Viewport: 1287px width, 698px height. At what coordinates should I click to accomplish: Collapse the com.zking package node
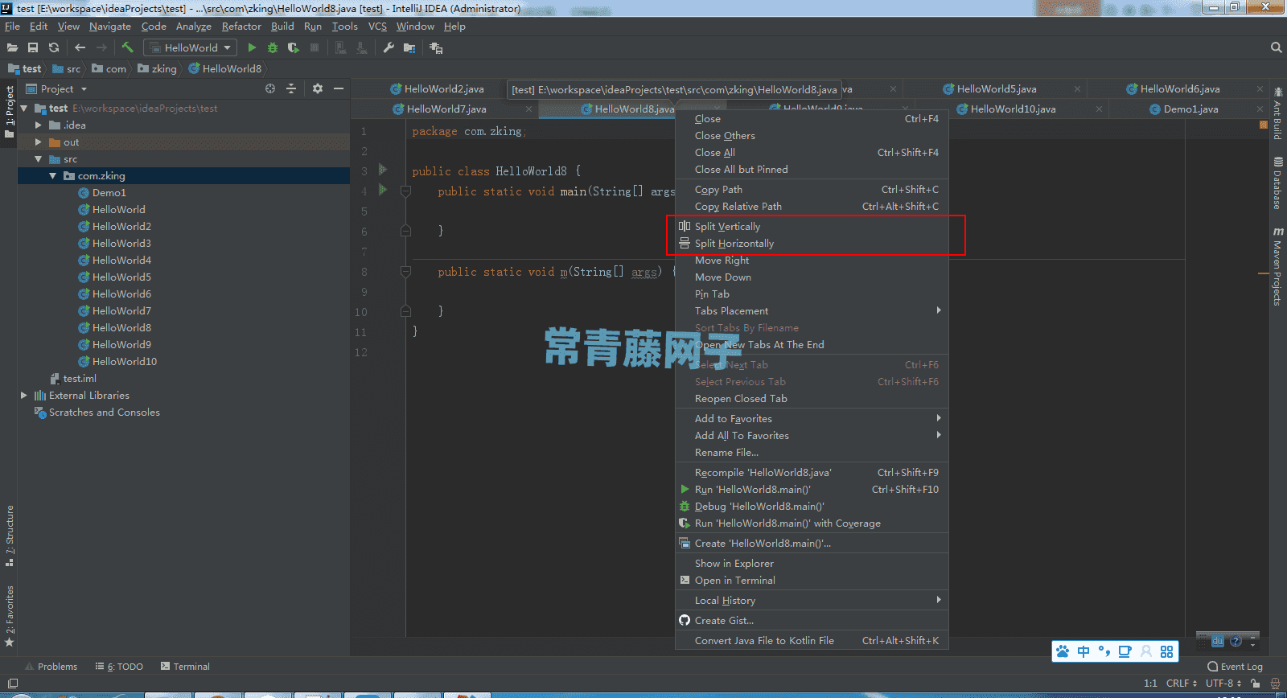tap(53, 176)
